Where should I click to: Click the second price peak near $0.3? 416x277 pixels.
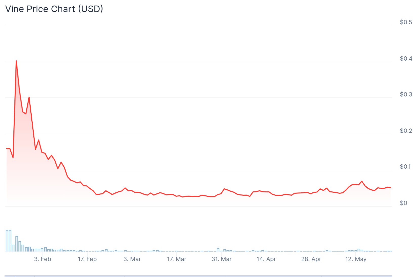pyautogui.click(x=29, y=97)
